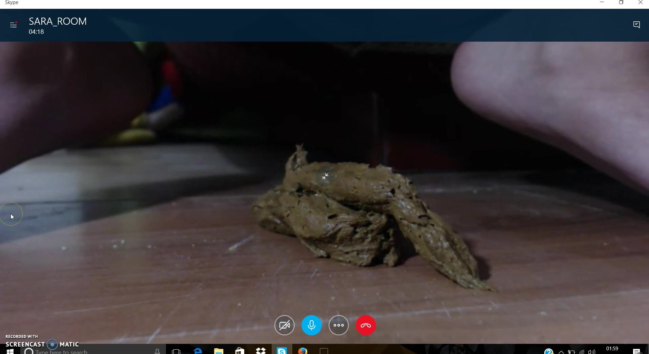Open the Action Center notifications panel
The width and height of the screenshot is (649, 354).
click(636, 351)
